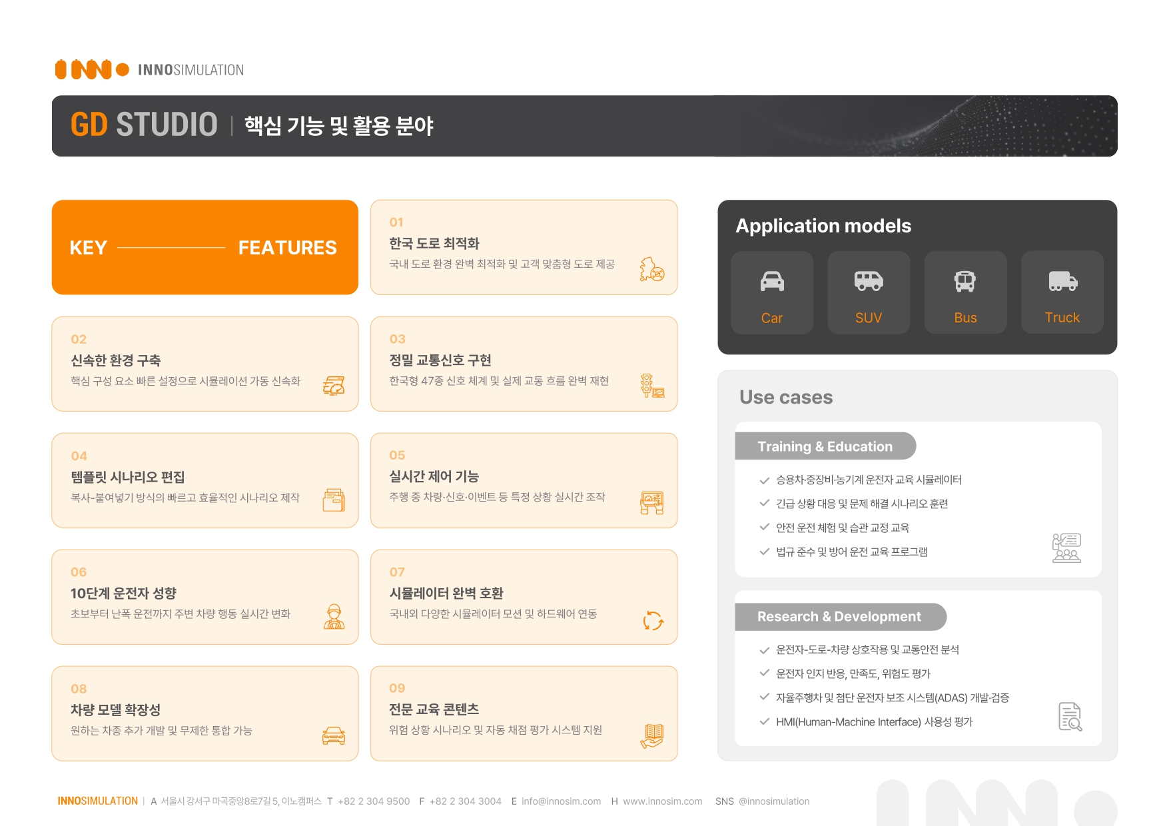1169x826 pixels.
Task: Select the KEY FEATURES orange banner
Action: point(205,247)
